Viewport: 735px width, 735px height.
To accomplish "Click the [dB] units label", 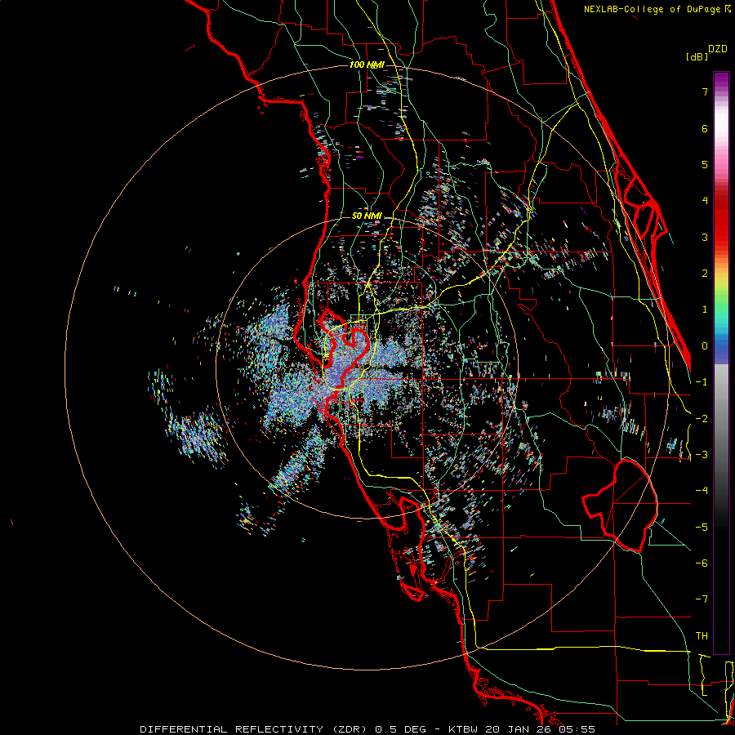I will point(697,56).
